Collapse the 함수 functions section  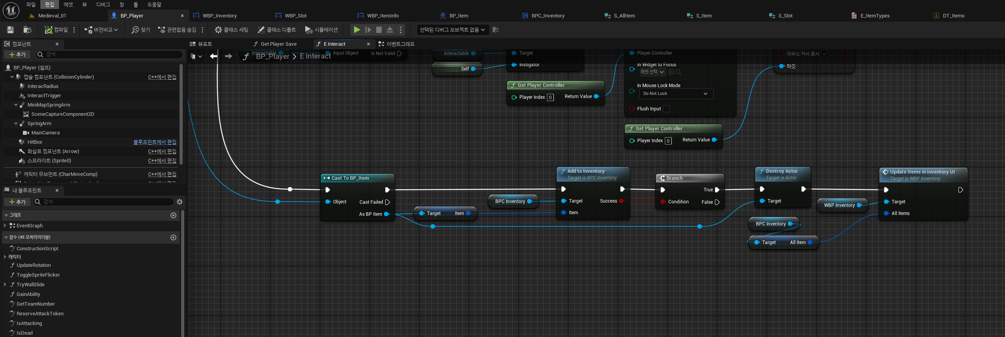[x=6, y=237]
